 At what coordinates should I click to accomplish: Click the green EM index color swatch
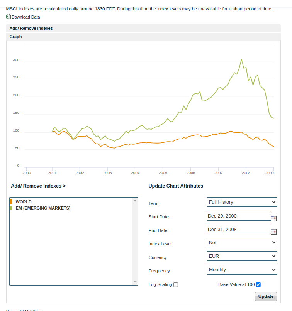pos(12,208)
